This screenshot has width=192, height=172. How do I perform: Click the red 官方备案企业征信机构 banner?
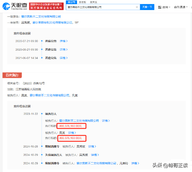click(46, 6)
